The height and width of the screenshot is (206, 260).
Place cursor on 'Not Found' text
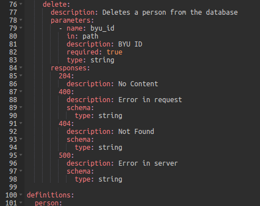pyautogui.click(x=136, y=132)
